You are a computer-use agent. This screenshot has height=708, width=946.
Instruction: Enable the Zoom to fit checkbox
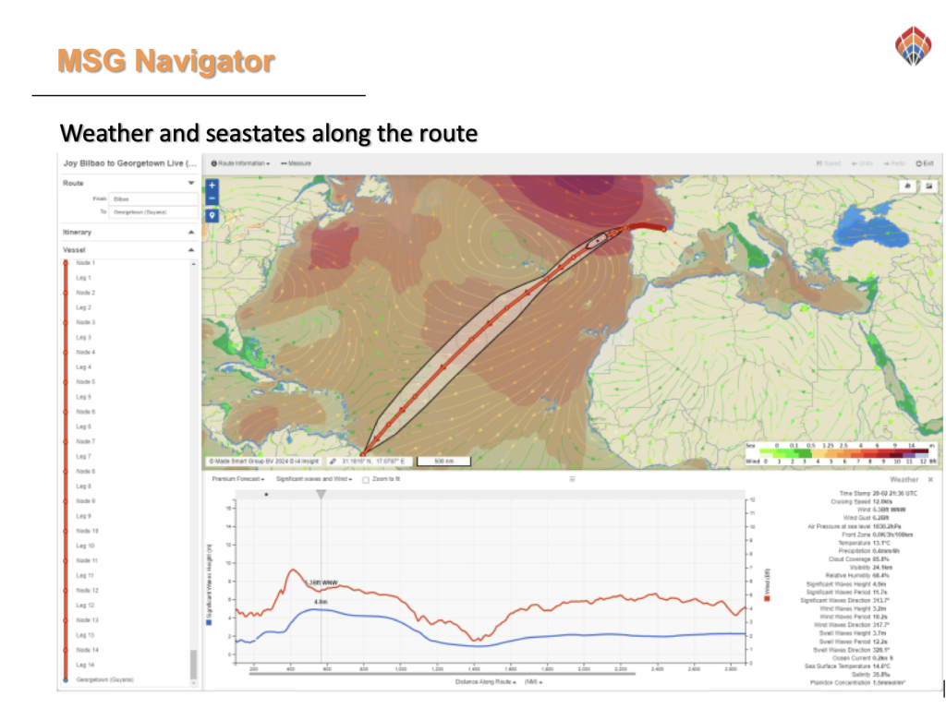click(x=366, y=480)
